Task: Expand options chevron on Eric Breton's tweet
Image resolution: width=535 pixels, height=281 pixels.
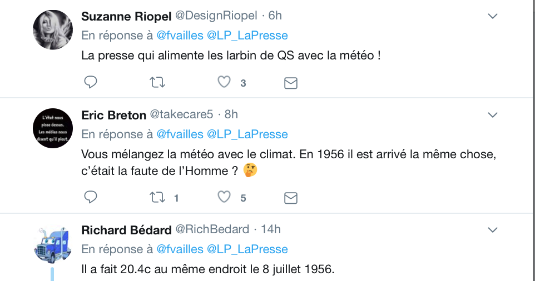Action: click(493, 115)
